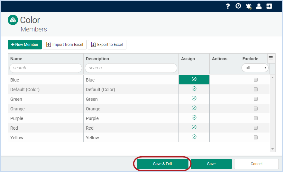Check the Exclude box for Green
The width and height of the screenshot is (283, 172).
coord(256,99)
